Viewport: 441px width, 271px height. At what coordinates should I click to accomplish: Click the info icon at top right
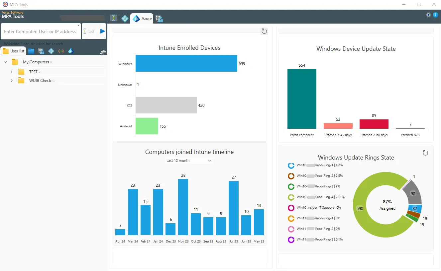click(435, 15)
